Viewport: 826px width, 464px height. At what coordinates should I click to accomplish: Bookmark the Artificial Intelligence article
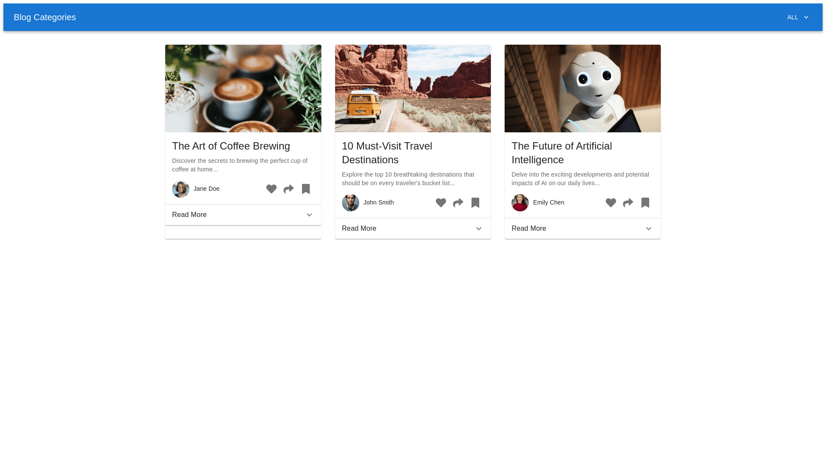[x=645, y=203]
